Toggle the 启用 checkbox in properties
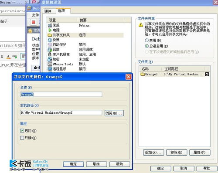The image size is (218, 173). 22,131
